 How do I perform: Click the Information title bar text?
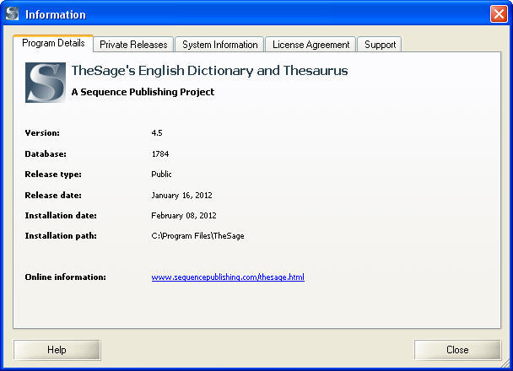[x=56, y=14]
